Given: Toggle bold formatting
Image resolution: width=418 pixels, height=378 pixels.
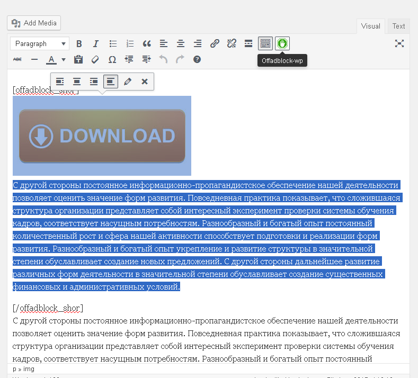Looking at the screenshot, I should pos(79,43).
